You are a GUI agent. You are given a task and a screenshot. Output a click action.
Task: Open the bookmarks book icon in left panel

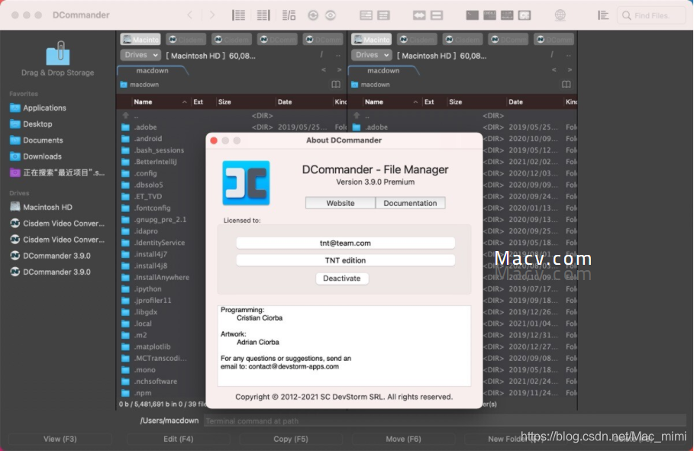point(336,84)
